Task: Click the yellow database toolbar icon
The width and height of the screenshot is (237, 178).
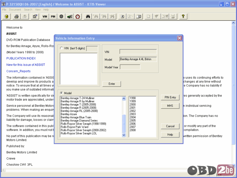Action: 6,16
